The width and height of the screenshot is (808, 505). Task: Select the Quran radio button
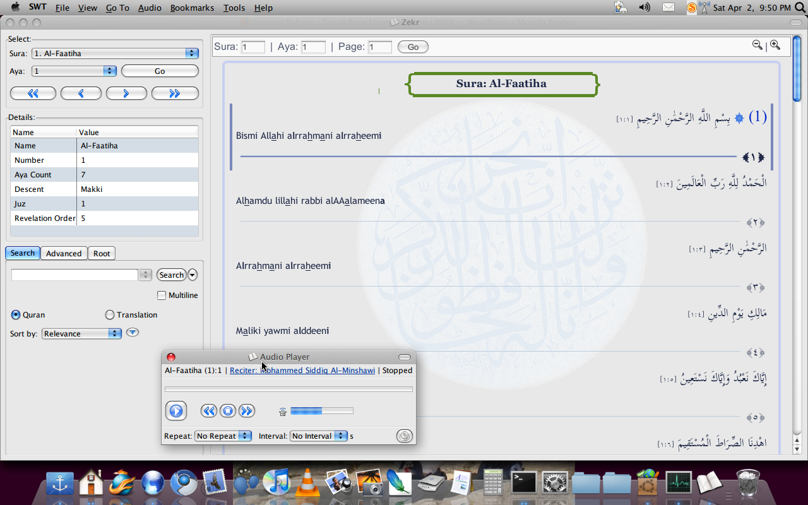(16, 314)
